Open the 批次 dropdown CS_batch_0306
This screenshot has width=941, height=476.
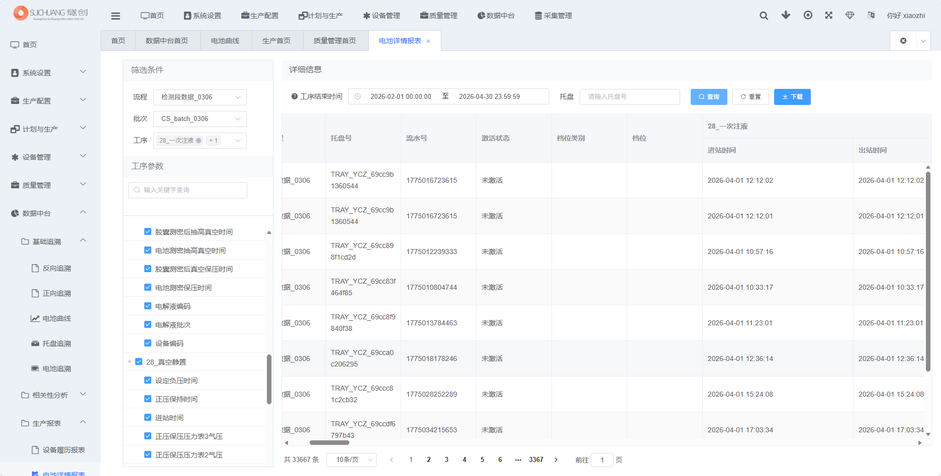tap(200, 118)
